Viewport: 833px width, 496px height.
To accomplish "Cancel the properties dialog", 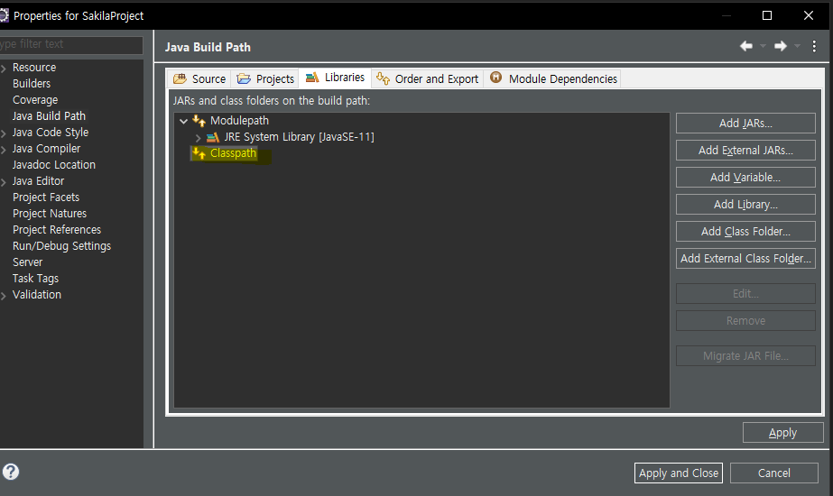I will 774,473.
